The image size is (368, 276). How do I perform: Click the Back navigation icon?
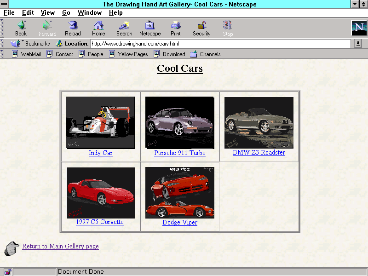pos(21,25)
